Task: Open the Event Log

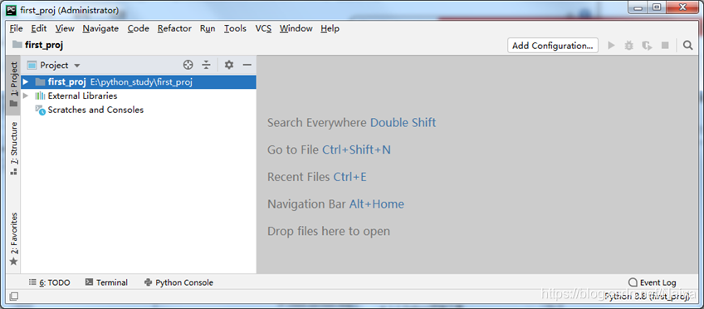Action: click(x=653, y=282)
